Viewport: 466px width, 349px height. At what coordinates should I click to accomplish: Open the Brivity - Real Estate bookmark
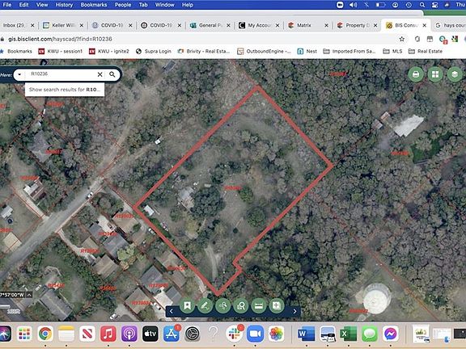[x=204, y=52]
